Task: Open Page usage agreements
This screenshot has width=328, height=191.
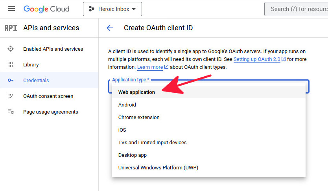Action: (x=49, y=112)
